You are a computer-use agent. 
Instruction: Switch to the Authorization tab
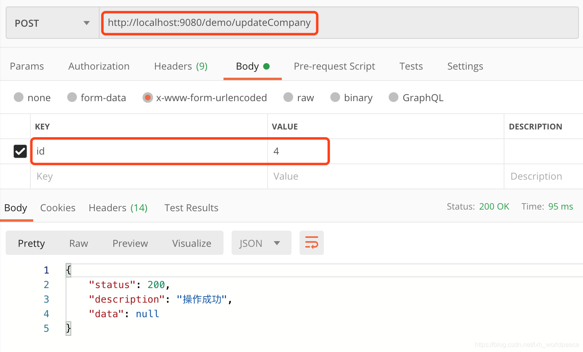point(99,66)
